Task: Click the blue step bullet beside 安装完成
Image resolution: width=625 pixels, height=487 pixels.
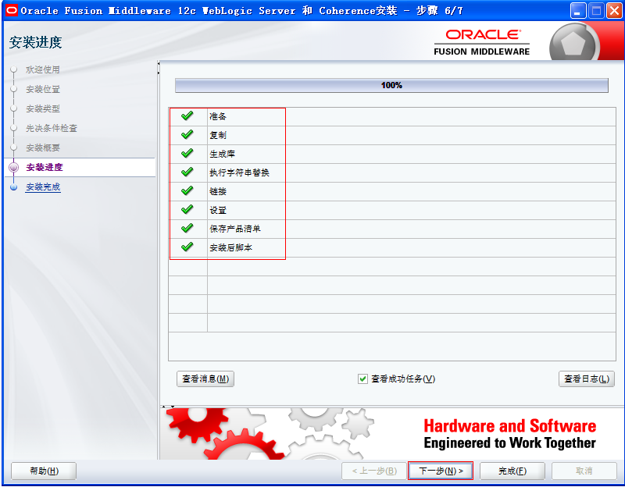Action: [x=13, y=187]
